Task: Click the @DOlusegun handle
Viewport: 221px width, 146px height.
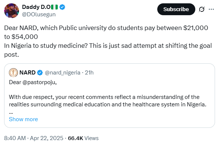Action: 39,14
